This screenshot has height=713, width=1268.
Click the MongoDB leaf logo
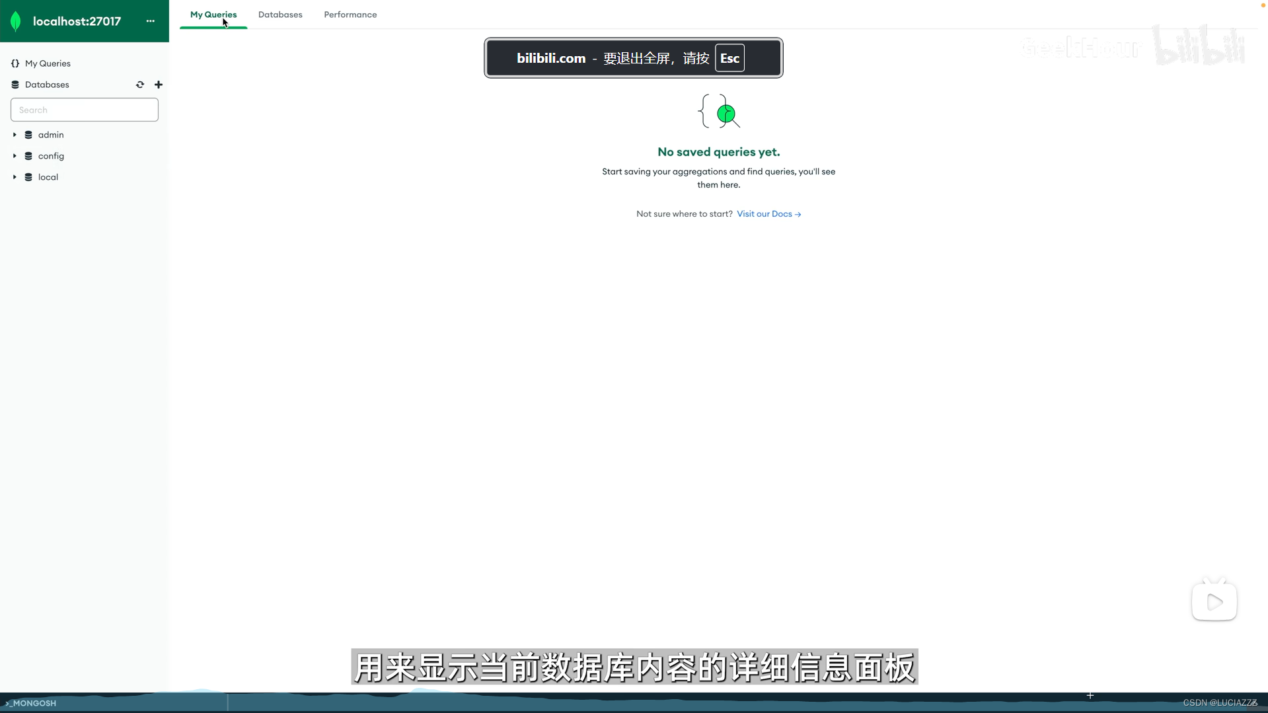(x=17, y=20)
